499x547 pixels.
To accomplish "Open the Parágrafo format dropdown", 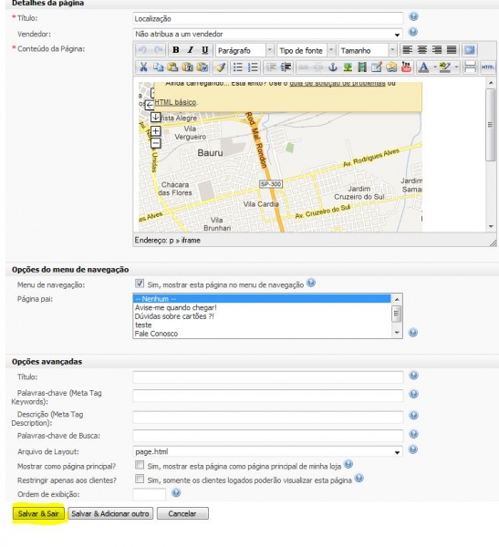I will coord(244,50).
